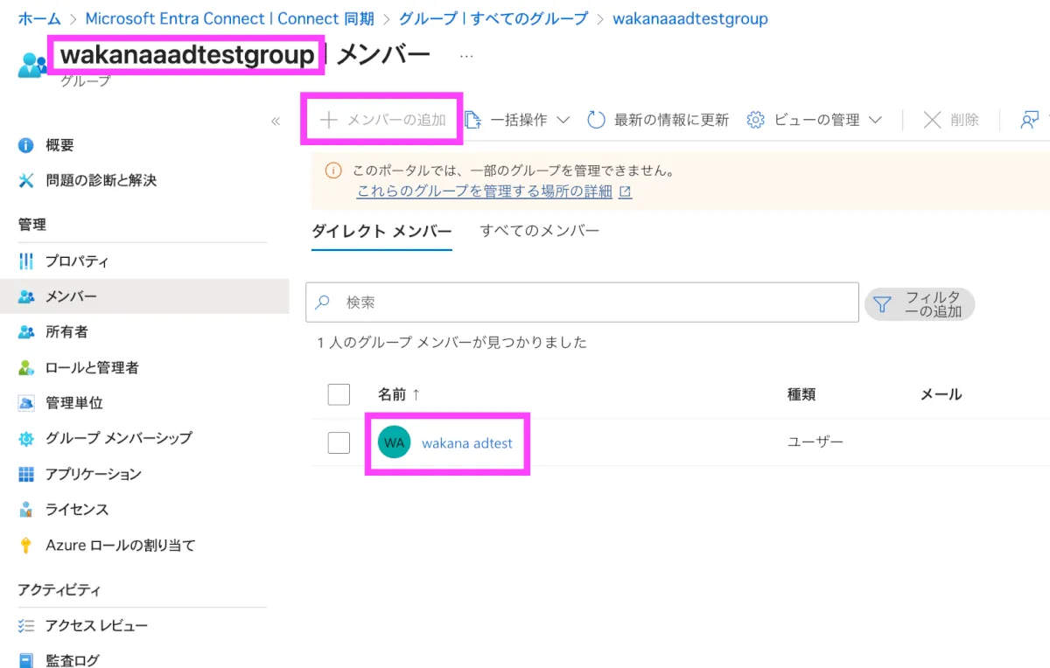Open ロールと管理者 in sidebar
The height and width of the screenshot is (668, 1050).
click(x=92, y=368)
